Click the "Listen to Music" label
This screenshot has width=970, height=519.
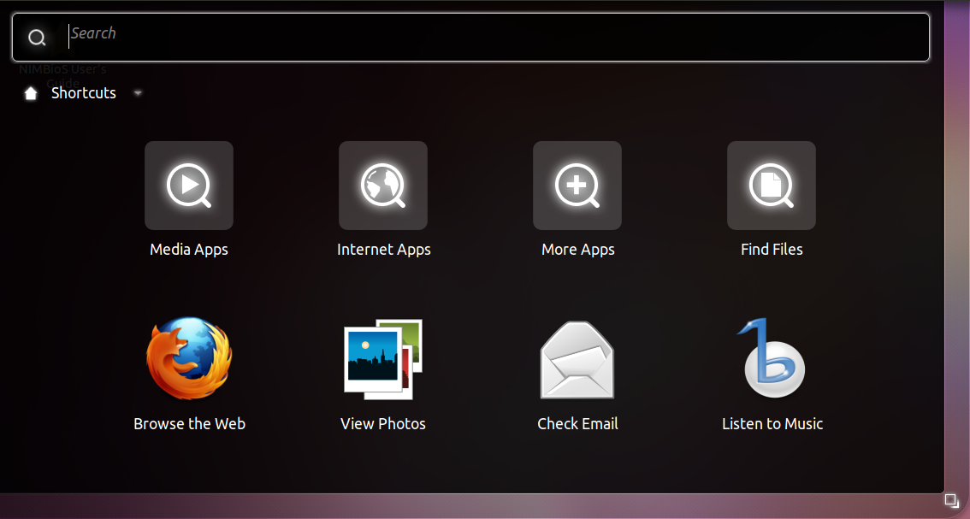click(x=772, y=424)
